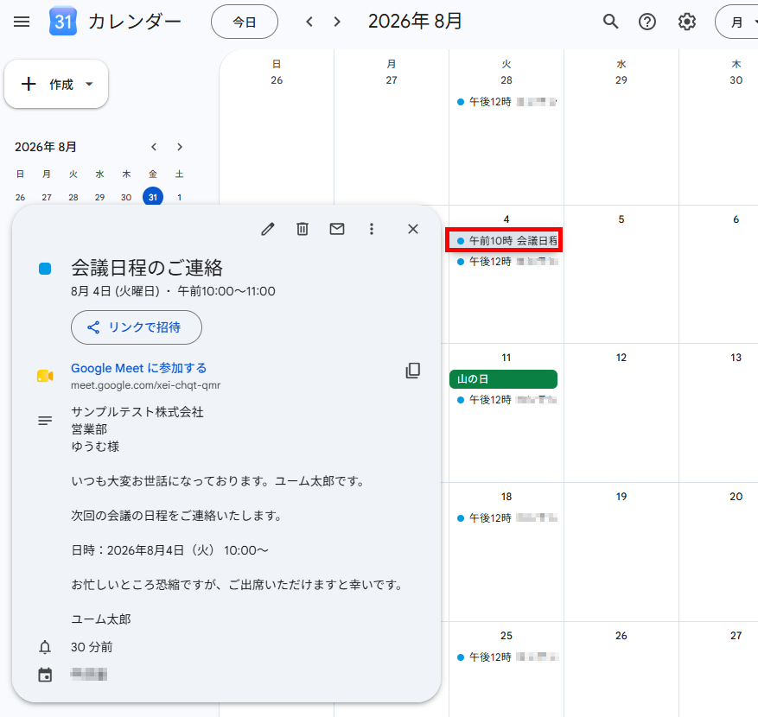Image resolution: width=758 pixels, height=717 pixels.
Task: Email event guests with envelope icon
Action: [337, 229]
